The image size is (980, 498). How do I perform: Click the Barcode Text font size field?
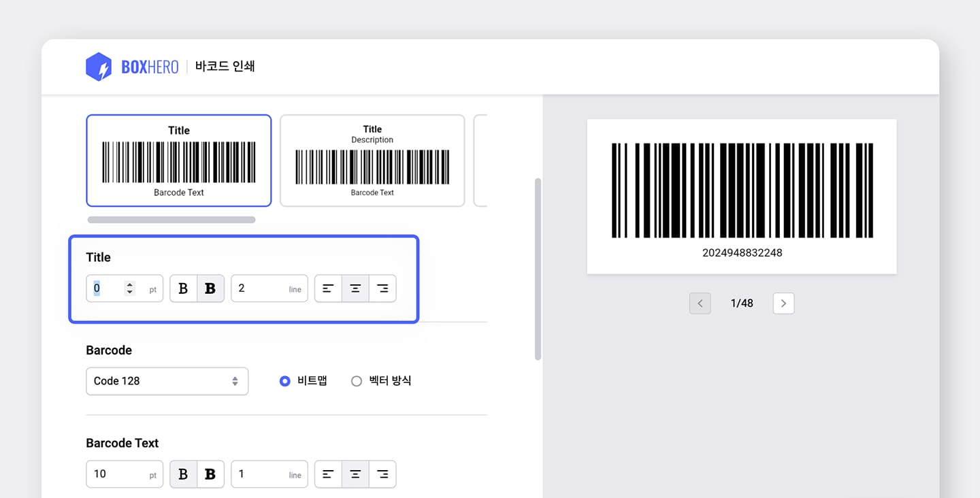coord(125,474)
